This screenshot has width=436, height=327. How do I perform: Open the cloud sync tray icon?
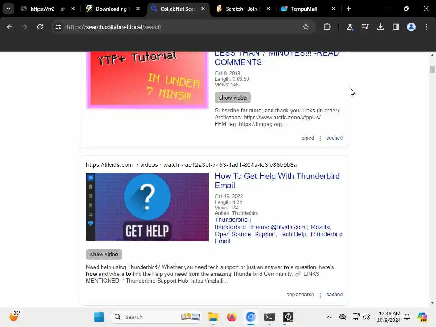[x=343, y=317]
